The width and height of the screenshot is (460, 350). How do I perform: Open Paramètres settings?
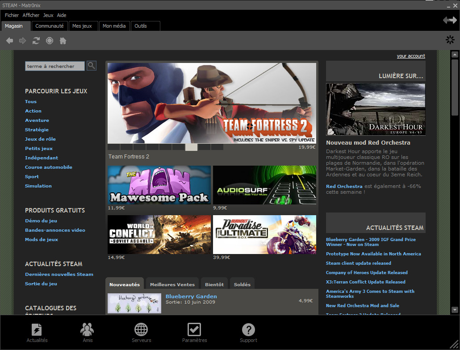(x=195, y=333)
